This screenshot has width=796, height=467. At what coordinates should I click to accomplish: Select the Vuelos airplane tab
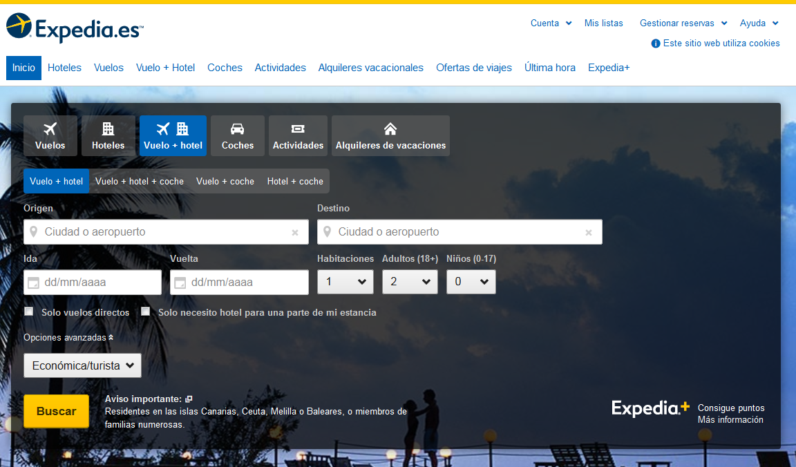[50, 135]
